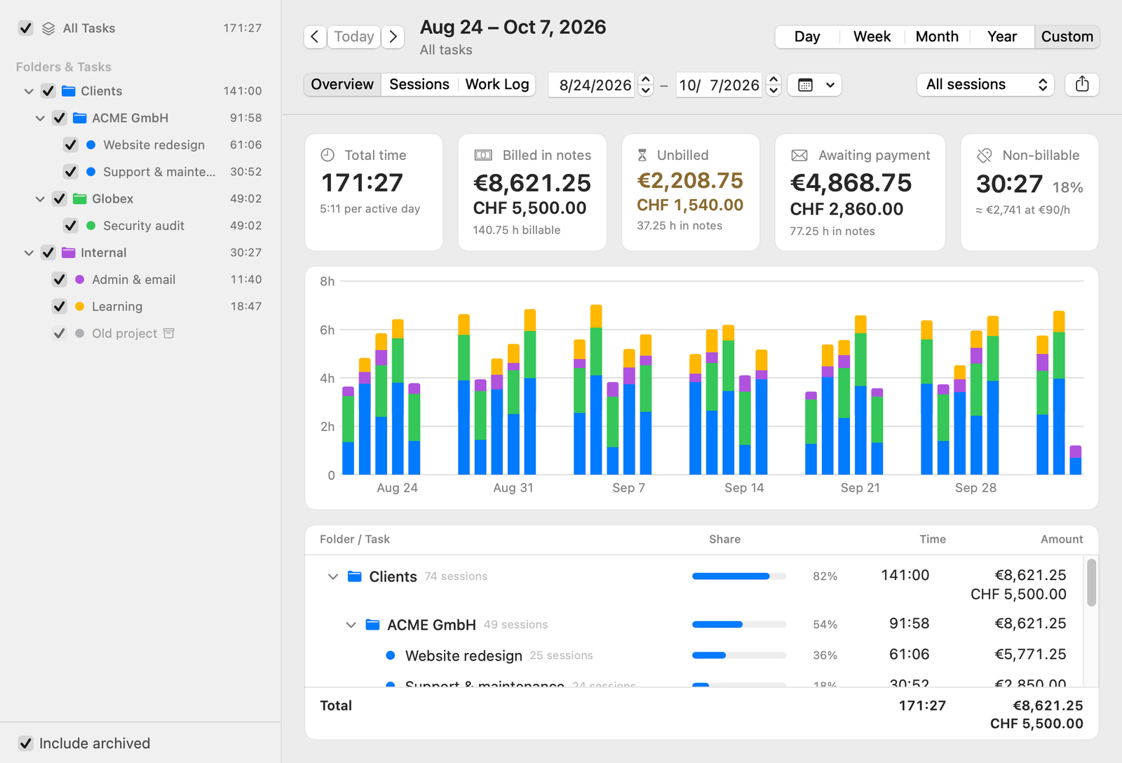Click the table vertical scrollbar

click(1091, 582)
